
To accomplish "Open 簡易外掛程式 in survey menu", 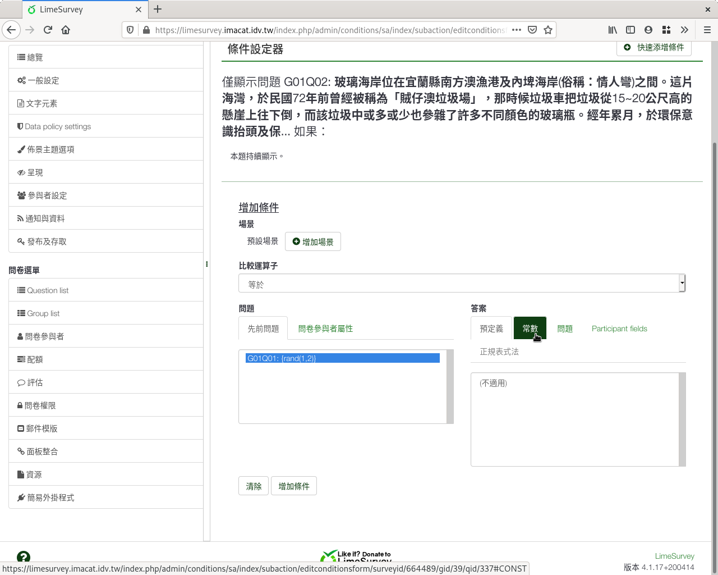I will point(106,498).
